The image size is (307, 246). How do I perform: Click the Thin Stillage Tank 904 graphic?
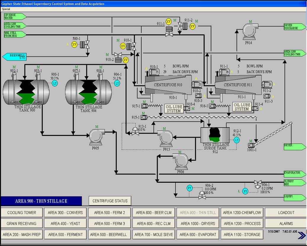(88, 92)
